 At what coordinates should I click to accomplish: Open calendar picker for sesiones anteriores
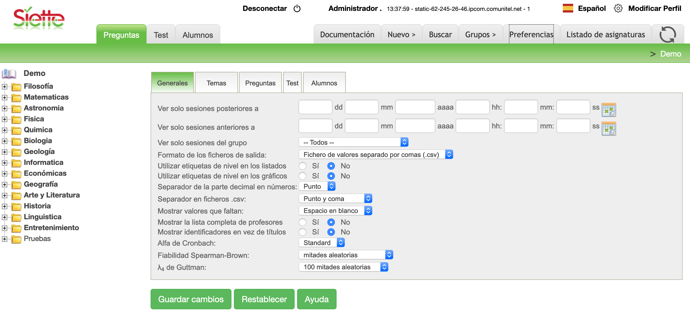[x=609, y=128]
